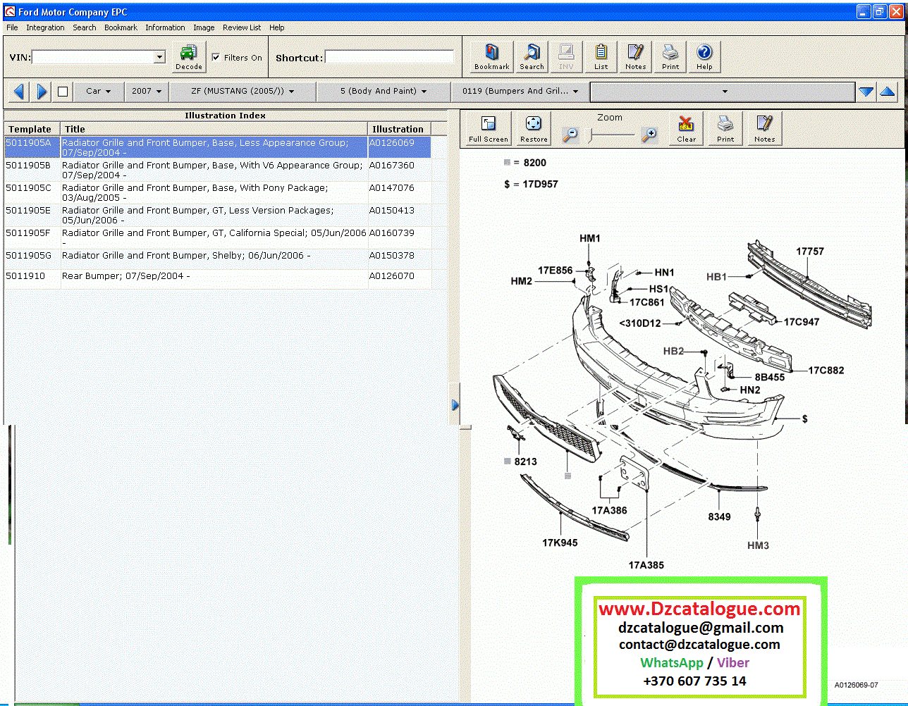This screenshot has width=908, height=706.
Task: Select row Base, With V6 Appearance Group
Action: pos(217,170)
